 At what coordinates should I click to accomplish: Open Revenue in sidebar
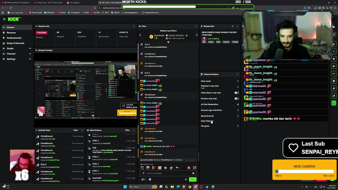click(x=17, y=33)
